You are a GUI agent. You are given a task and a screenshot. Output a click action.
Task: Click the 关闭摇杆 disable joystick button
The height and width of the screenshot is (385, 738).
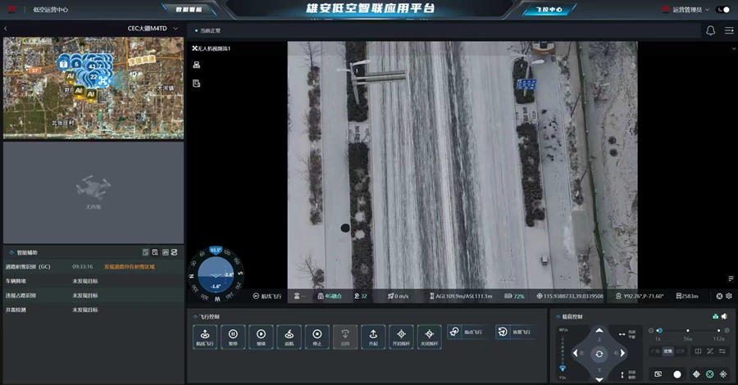(429, 335)
